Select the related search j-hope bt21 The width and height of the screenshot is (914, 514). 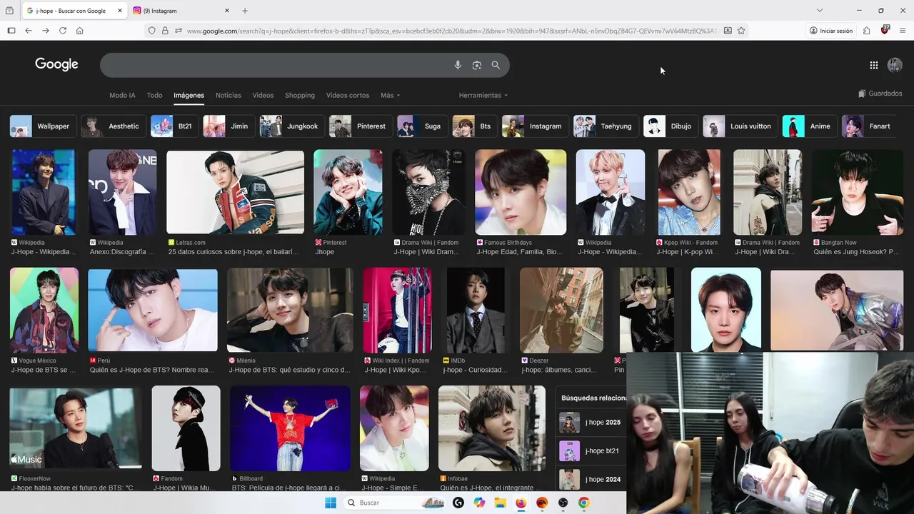pyautogui.click(x=591, y=451)
